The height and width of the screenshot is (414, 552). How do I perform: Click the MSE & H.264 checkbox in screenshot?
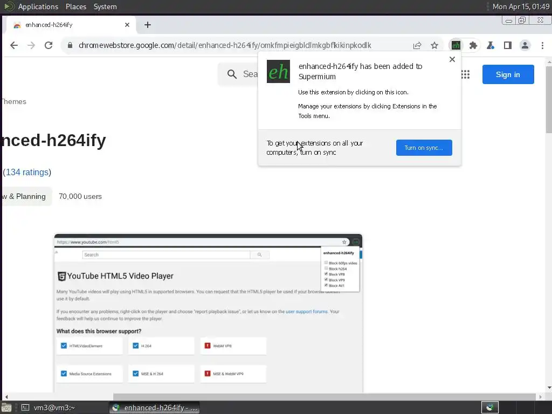coord(135,374)
